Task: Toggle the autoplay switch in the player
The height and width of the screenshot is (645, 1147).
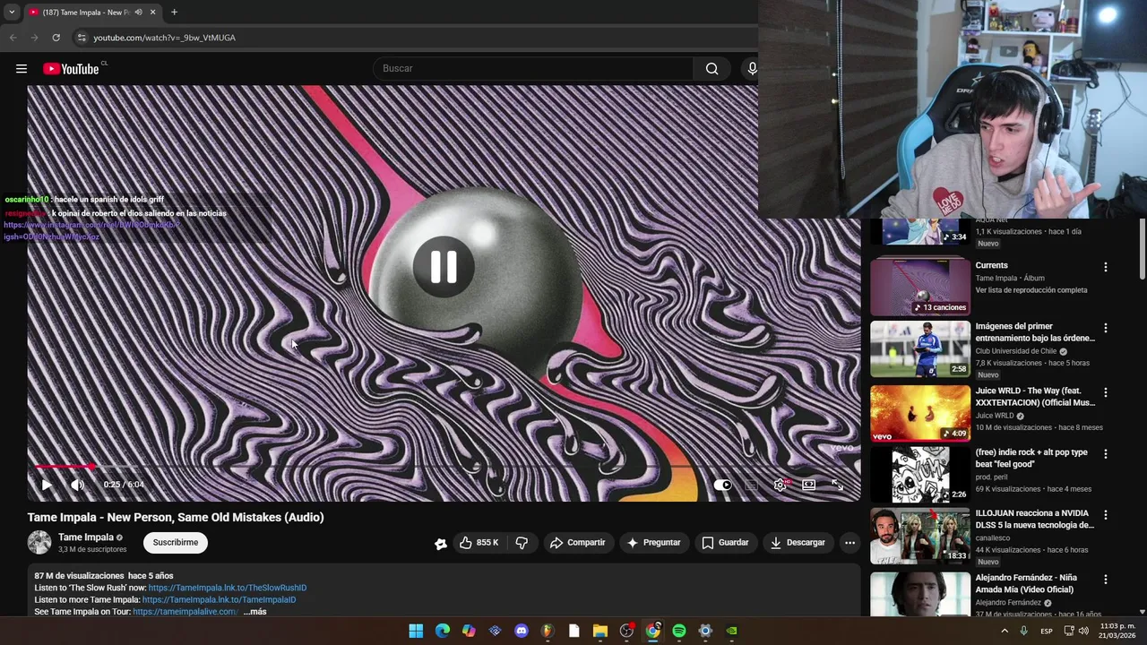Action: 722,485
